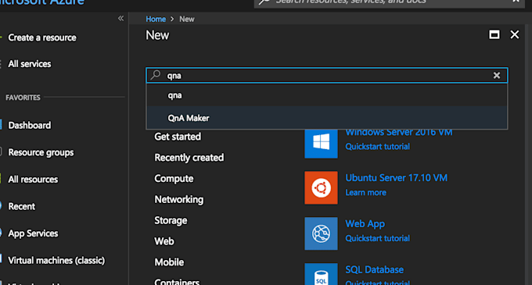Image resolution: width=532 pixels, height=285 pixels.
Task: Select the Storage category
Action: [x=171, y=221]
